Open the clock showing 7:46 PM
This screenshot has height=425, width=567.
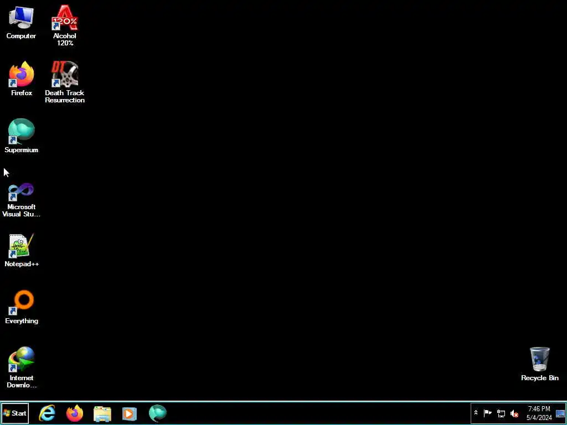click(539, 413)
